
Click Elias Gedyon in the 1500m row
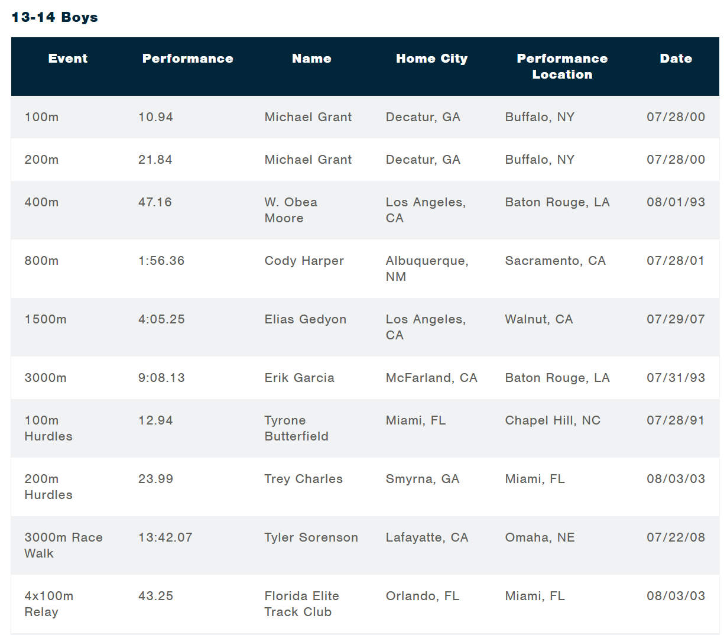coord(306,319)
